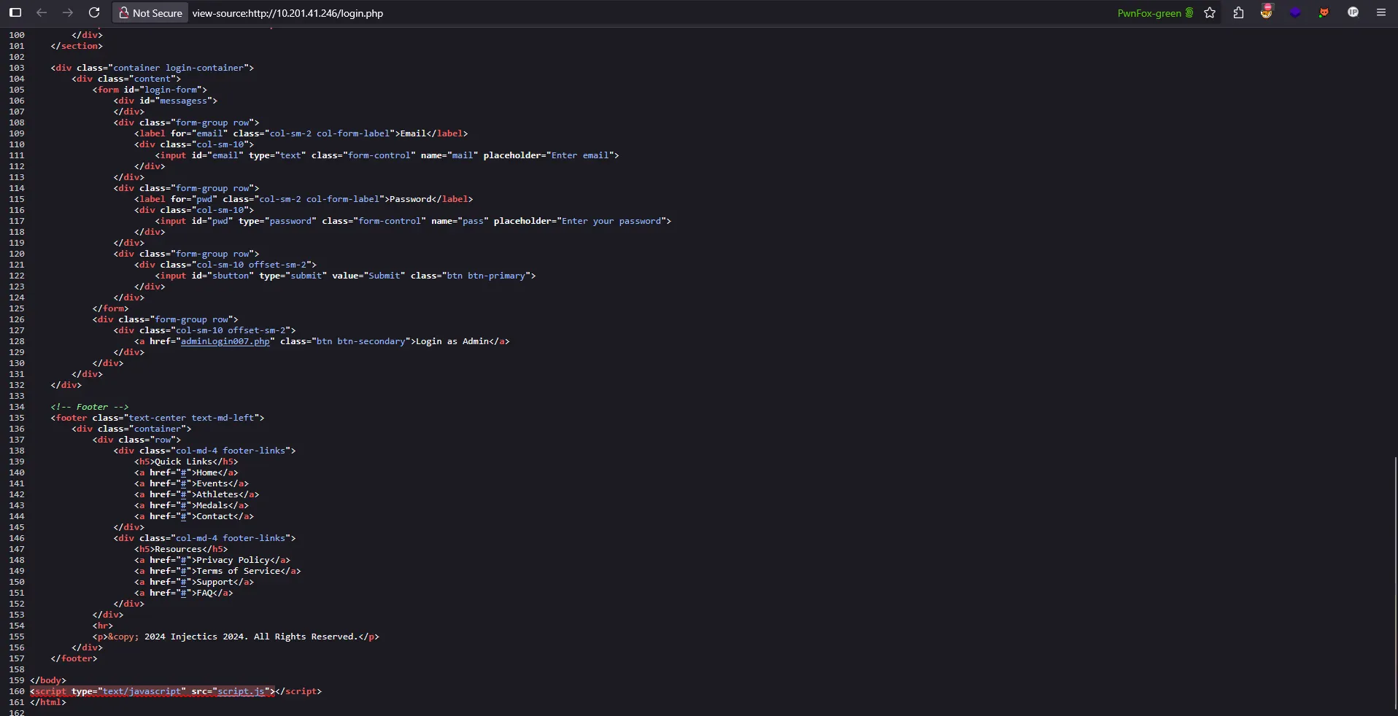Image resolution: width=1398 pixels, height=716 pixels.
Task: Reload the view-source page
Action: click(94, 12)
